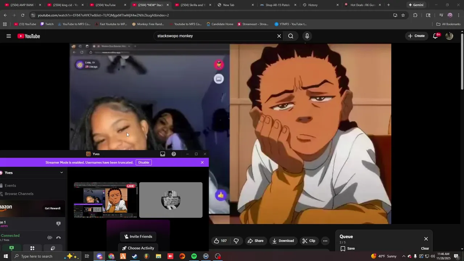
Task: Click Choose Activity in Discord call
Action: coord(138,248)
